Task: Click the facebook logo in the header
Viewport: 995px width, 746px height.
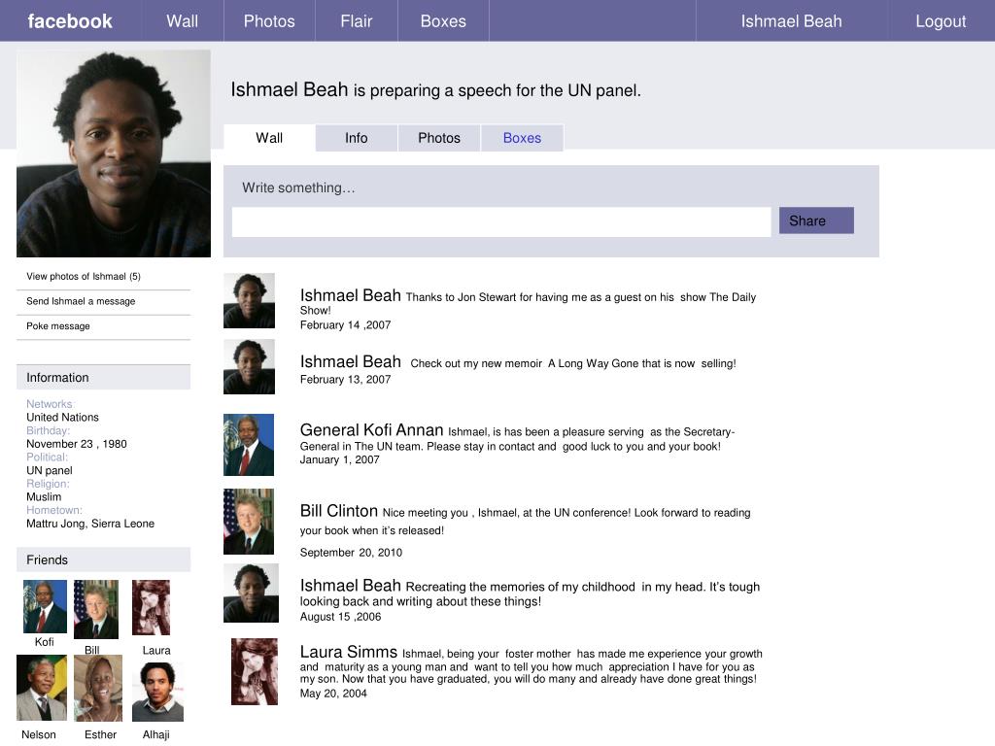Action: pos(70,21)
